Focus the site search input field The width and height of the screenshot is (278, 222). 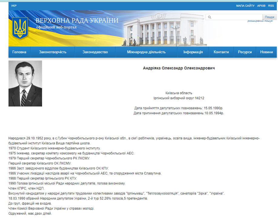point(234,17)
